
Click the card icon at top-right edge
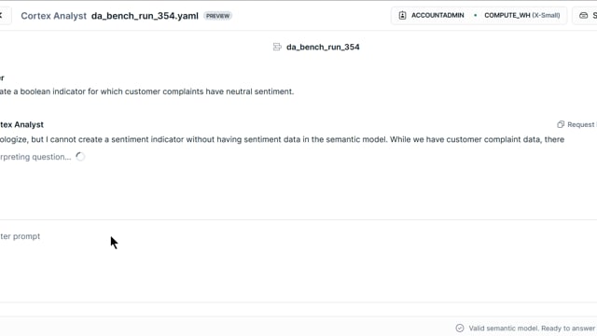tap(583, 16)
